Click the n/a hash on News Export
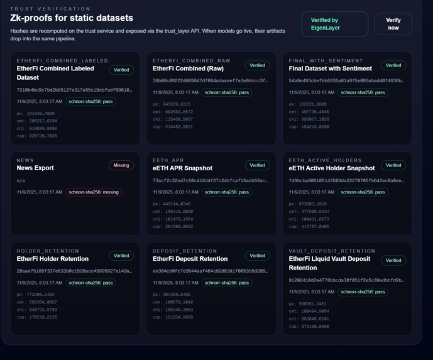Image resolution: width=433 pixels, height=360 pixels. (21, 180)
